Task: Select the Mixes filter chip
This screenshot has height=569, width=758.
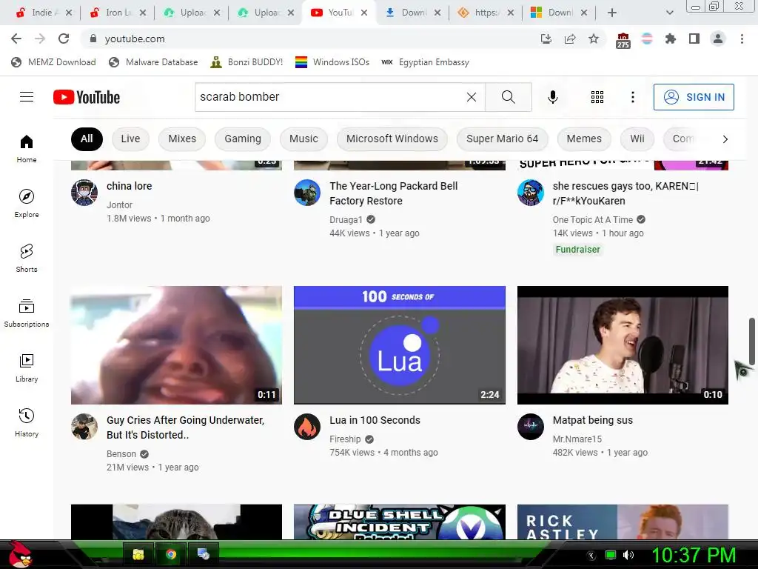Action: (x=182, y=139)
